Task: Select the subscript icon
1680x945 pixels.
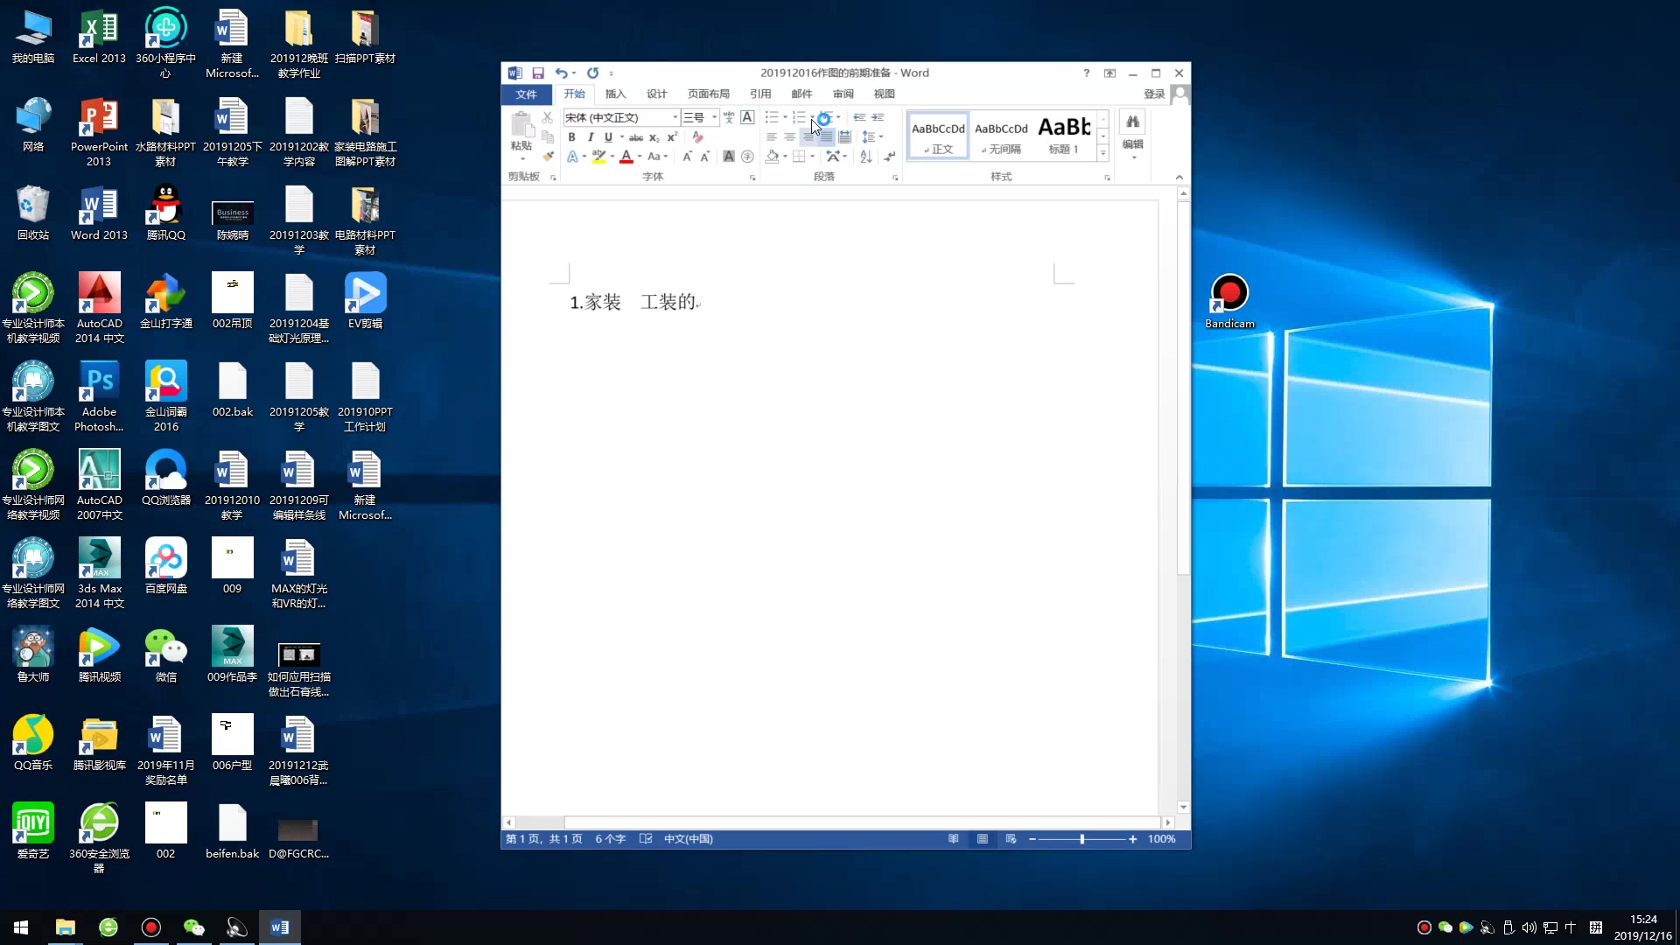Action: click(654, 138)
